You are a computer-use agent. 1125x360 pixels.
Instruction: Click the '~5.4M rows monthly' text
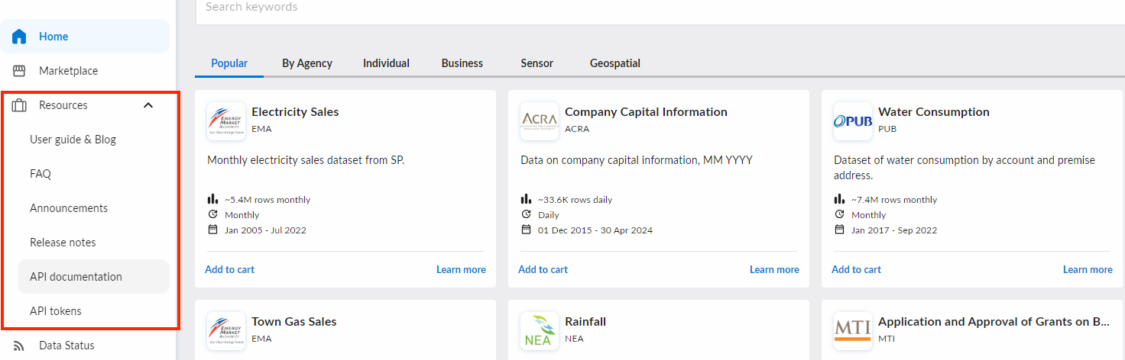point(267,200)
